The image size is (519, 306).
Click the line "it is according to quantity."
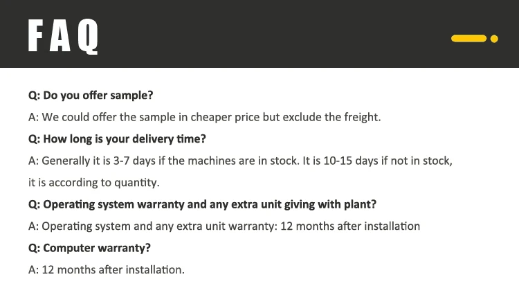coord(93,183)
